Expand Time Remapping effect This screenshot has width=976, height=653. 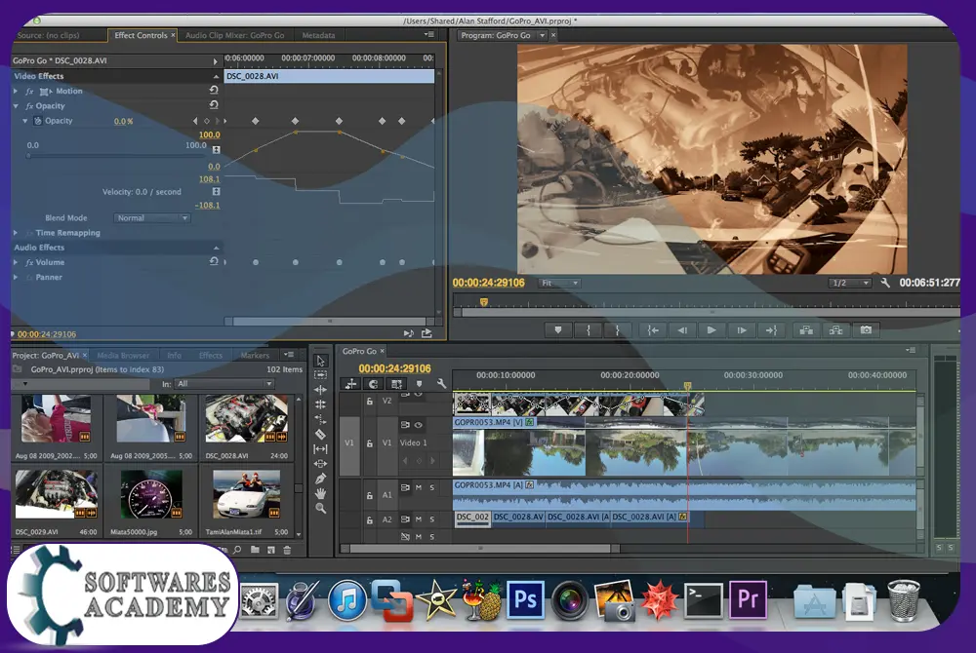point(16,232)
